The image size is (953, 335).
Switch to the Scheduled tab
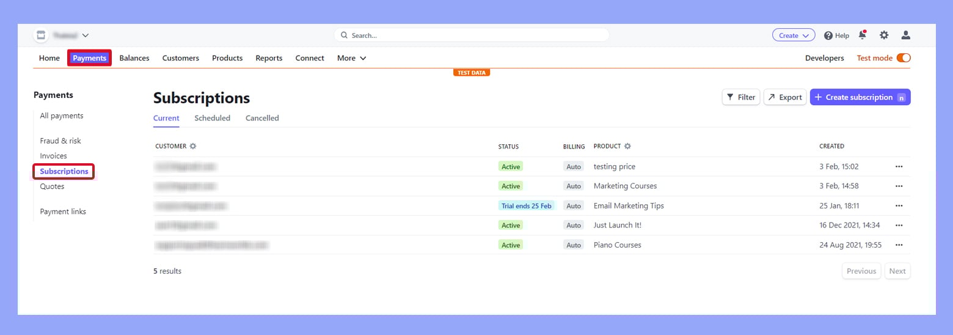click(x=212, y=118)
